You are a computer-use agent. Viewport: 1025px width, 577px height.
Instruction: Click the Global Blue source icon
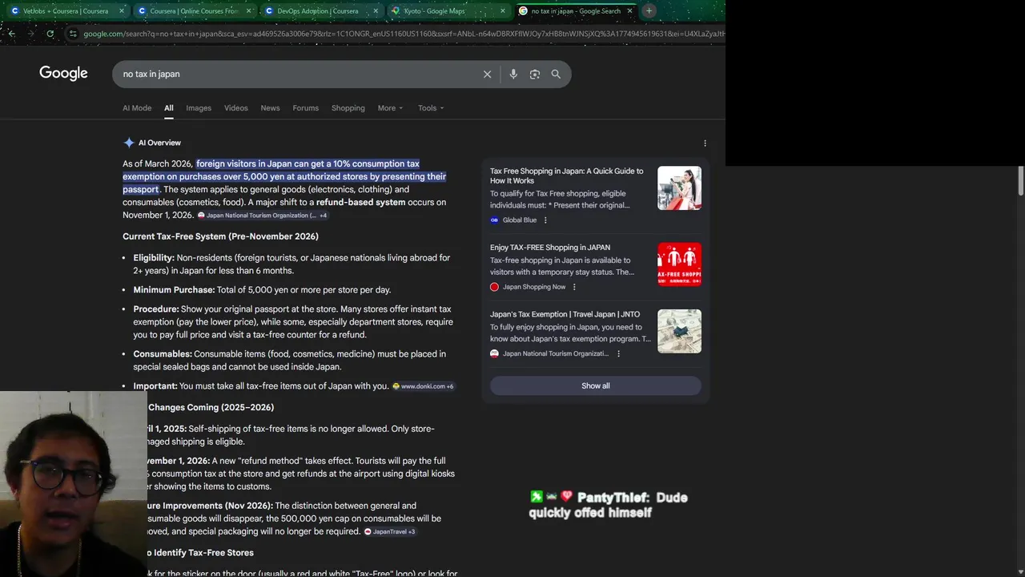(494, 220)
